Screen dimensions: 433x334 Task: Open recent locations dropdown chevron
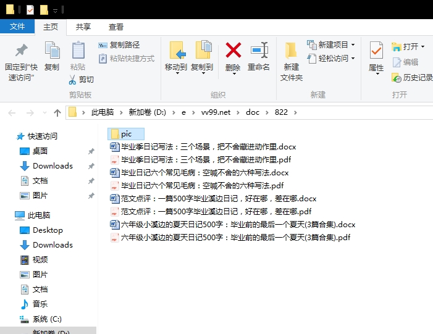click(x=44, y=112)
